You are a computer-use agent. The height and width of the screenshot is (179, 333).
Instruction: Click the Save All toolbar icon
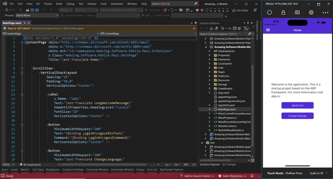(x=37, y=10)
